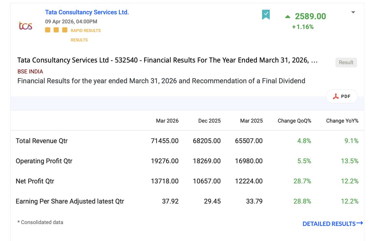
Task: Click the Change YoY% column header
Action: [x=342, y=121]
